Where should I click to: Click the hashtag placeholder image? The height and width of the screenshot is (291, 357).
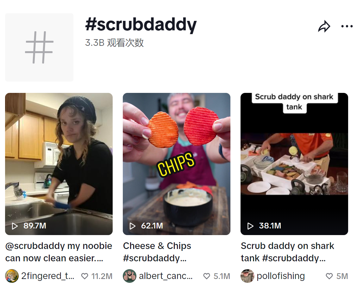point(39,47)
